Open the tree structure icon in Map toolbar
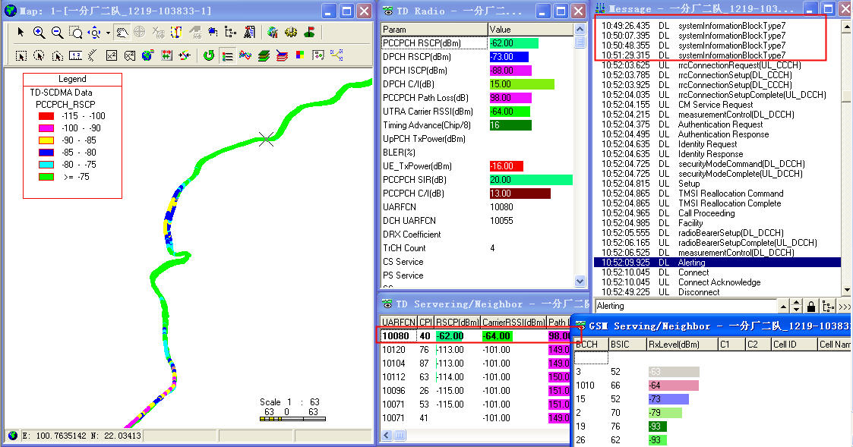 click(x=231, y=33)
